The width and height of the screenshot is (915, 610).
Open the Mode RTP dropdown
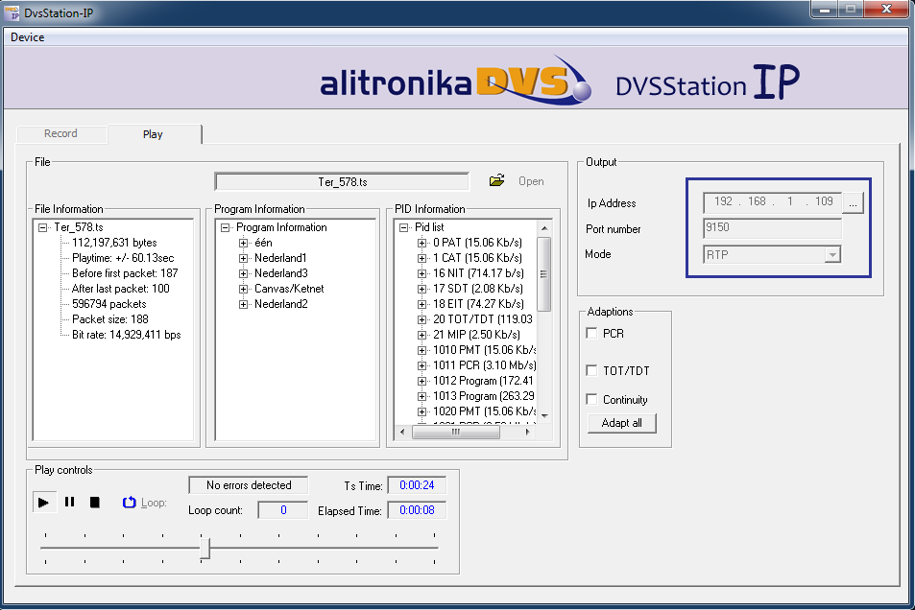(x=832, y=254)
